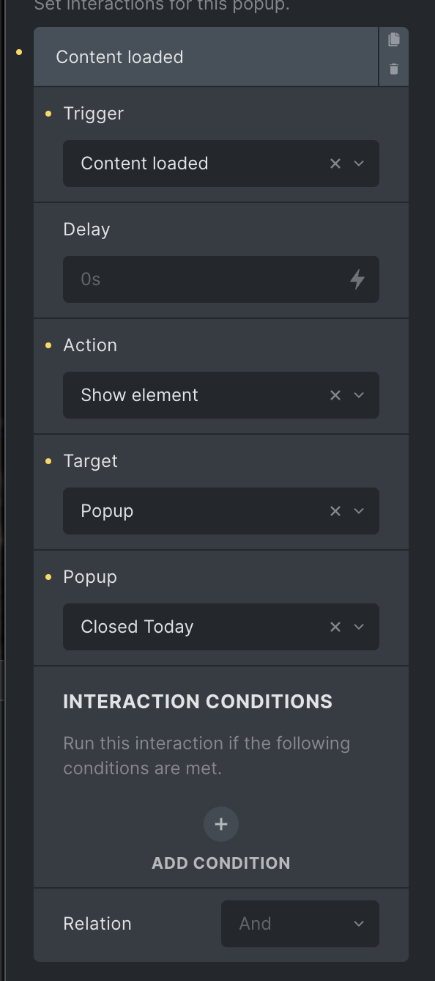
Task: Collapse the Content loaded interaction header
Action: (206, 57)
